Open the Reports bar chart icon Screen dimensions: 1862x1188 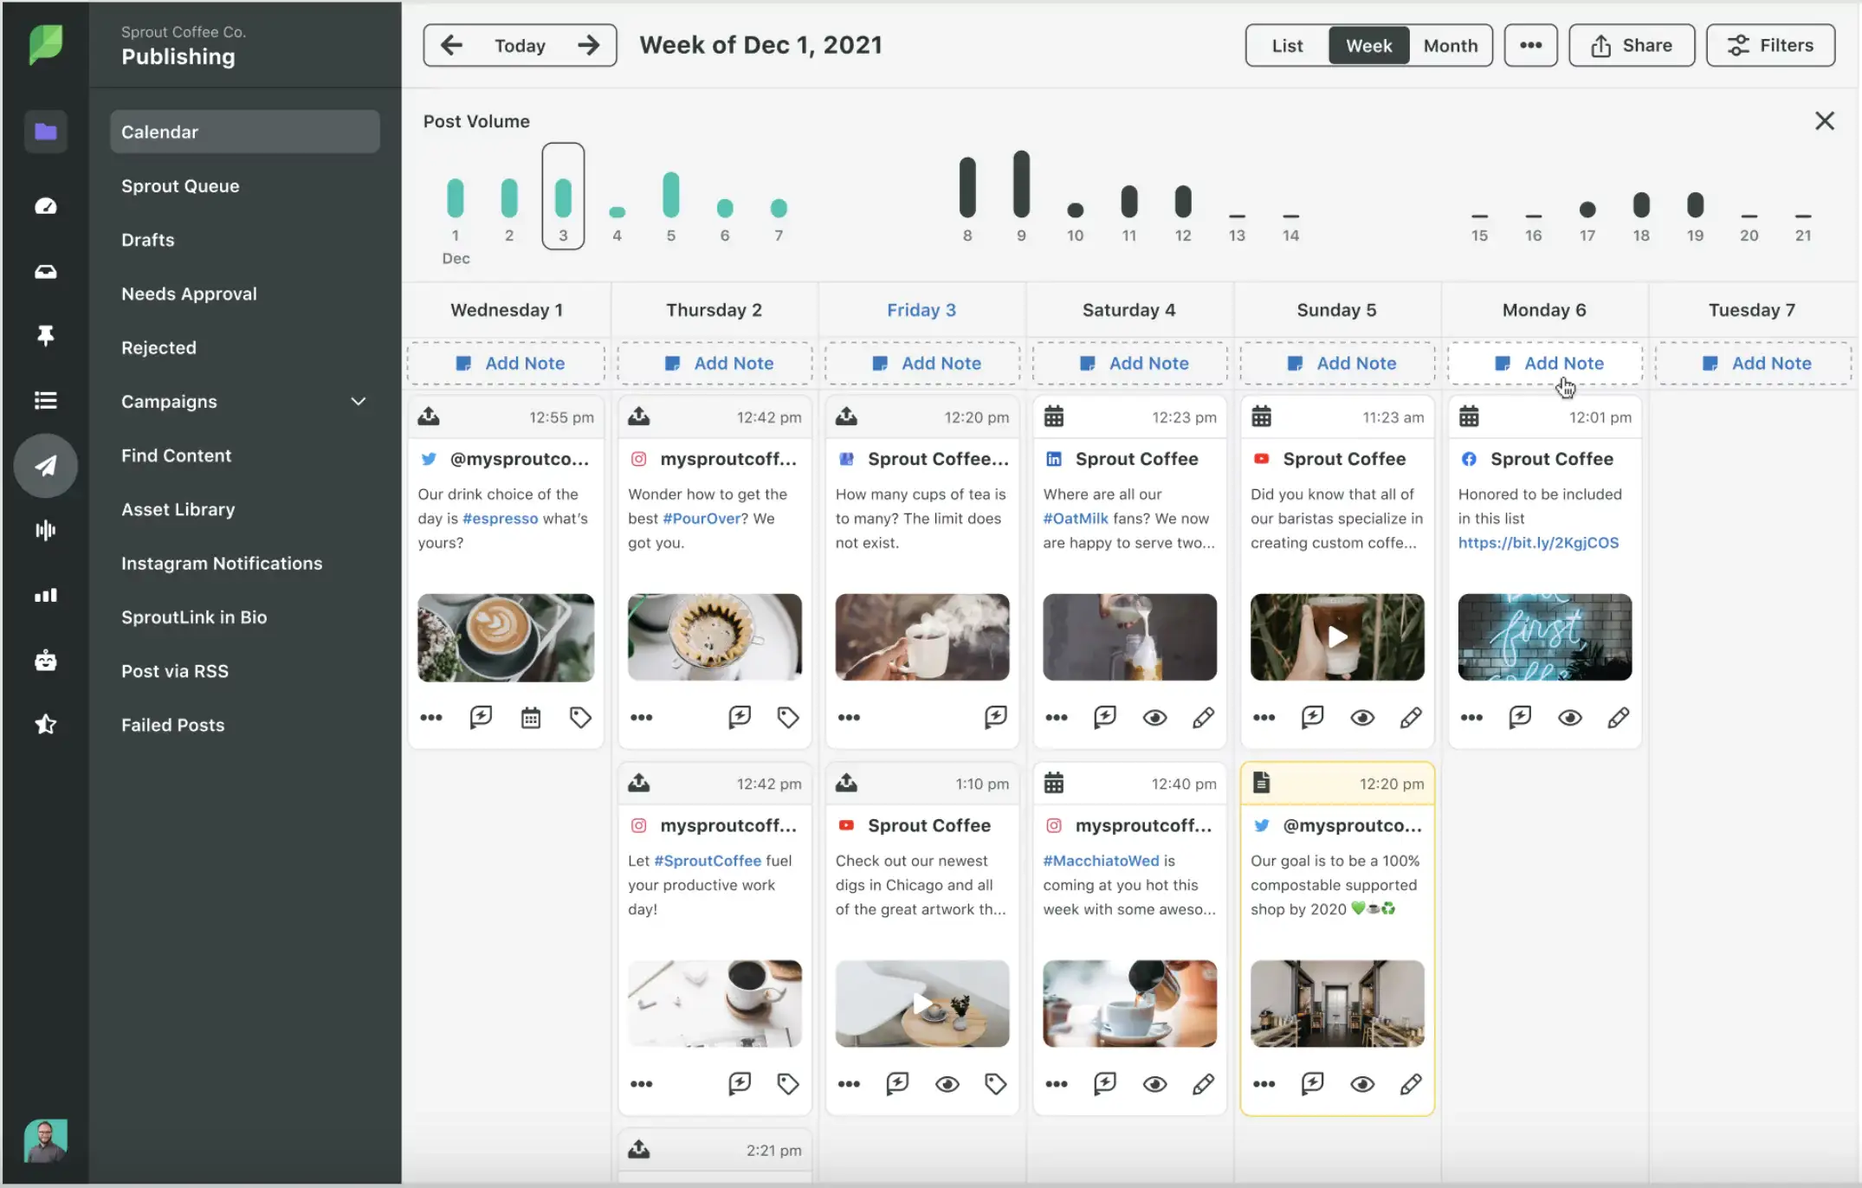pyautogui.click(x=45, y=596)
